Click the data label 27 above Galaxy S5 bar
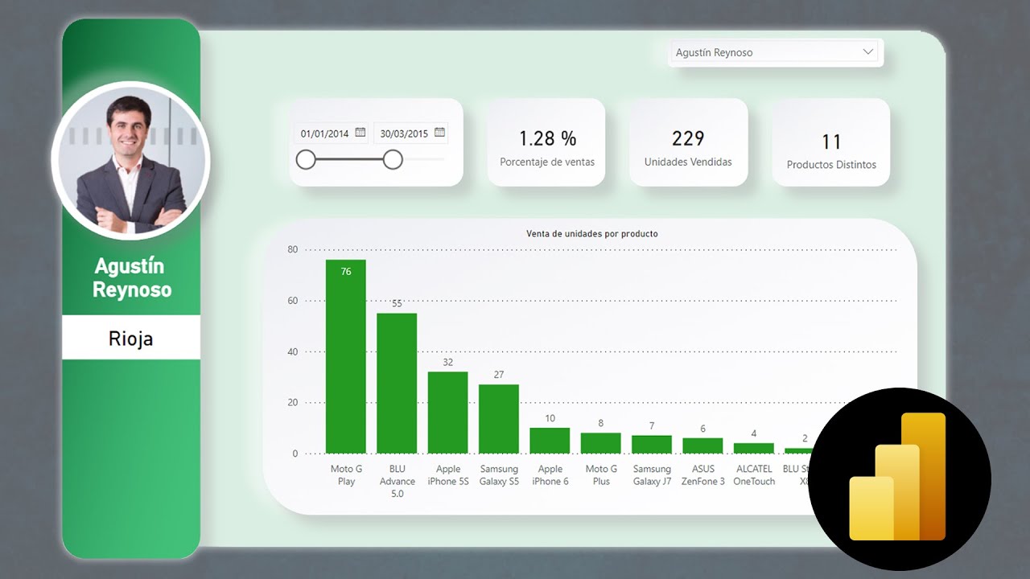 pyautogui.click(x=499, y=375)
